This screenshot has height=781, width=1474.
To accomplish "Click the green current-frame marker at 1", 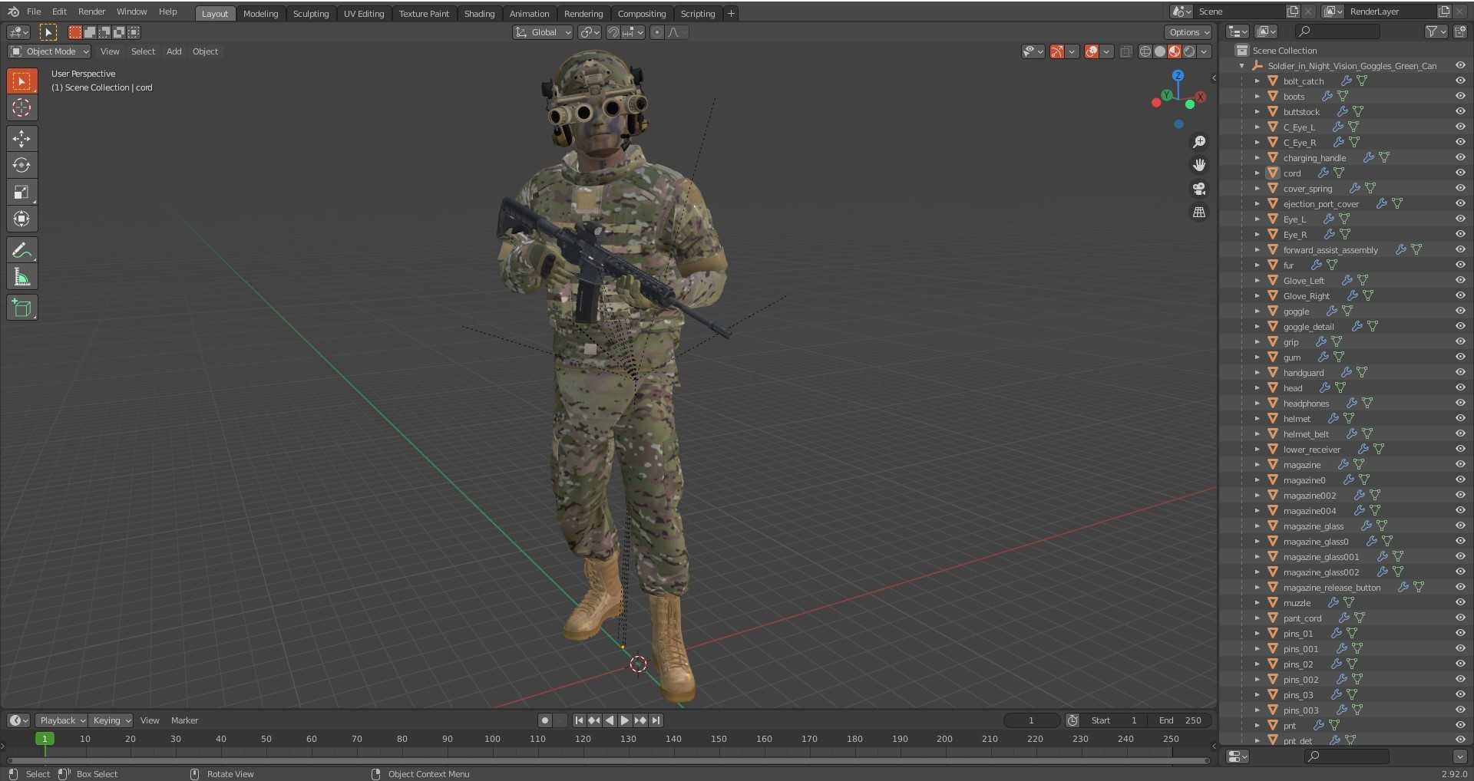I will click(45, 739).
